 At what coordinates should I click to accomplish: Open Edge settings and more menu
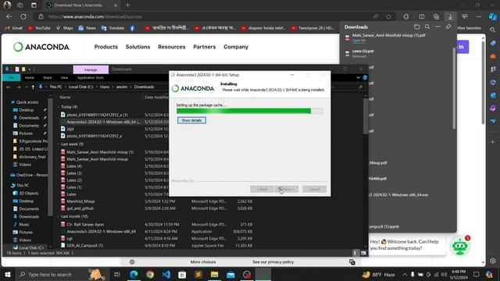pyautogui.click(x=479, y=16)
